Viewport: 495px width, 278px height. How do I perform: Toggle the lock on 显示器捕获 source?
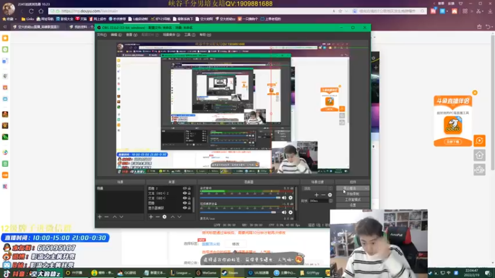pos(189,208)
